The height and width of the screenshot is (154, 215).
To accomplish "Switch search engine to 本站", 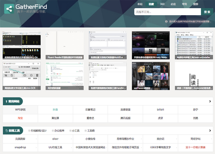I will click(x=140, y=4).
